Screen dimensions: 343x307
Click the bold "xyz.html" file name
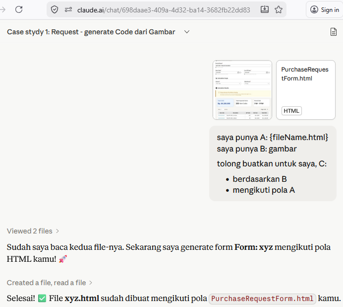pyautogui.click(x=82, y=299)
